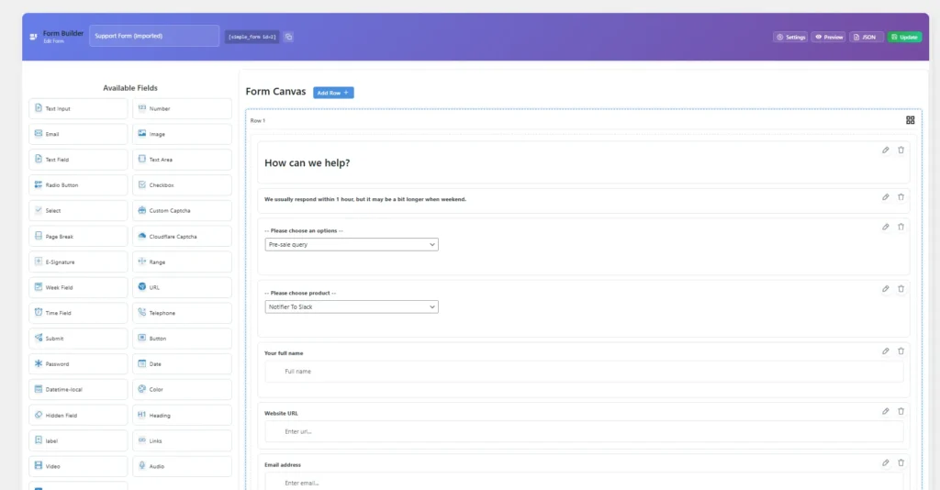Edit the form name field
Screen dimensions: 940x490
tap(154, 36)
